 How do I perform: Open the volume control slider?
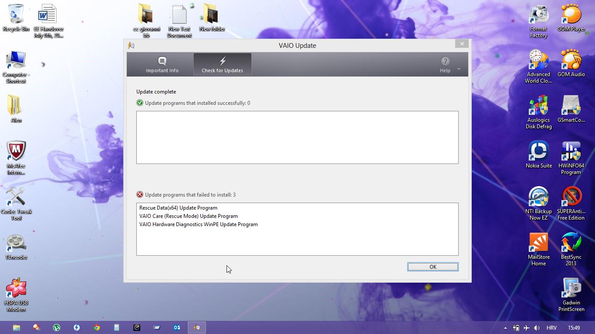537,327
